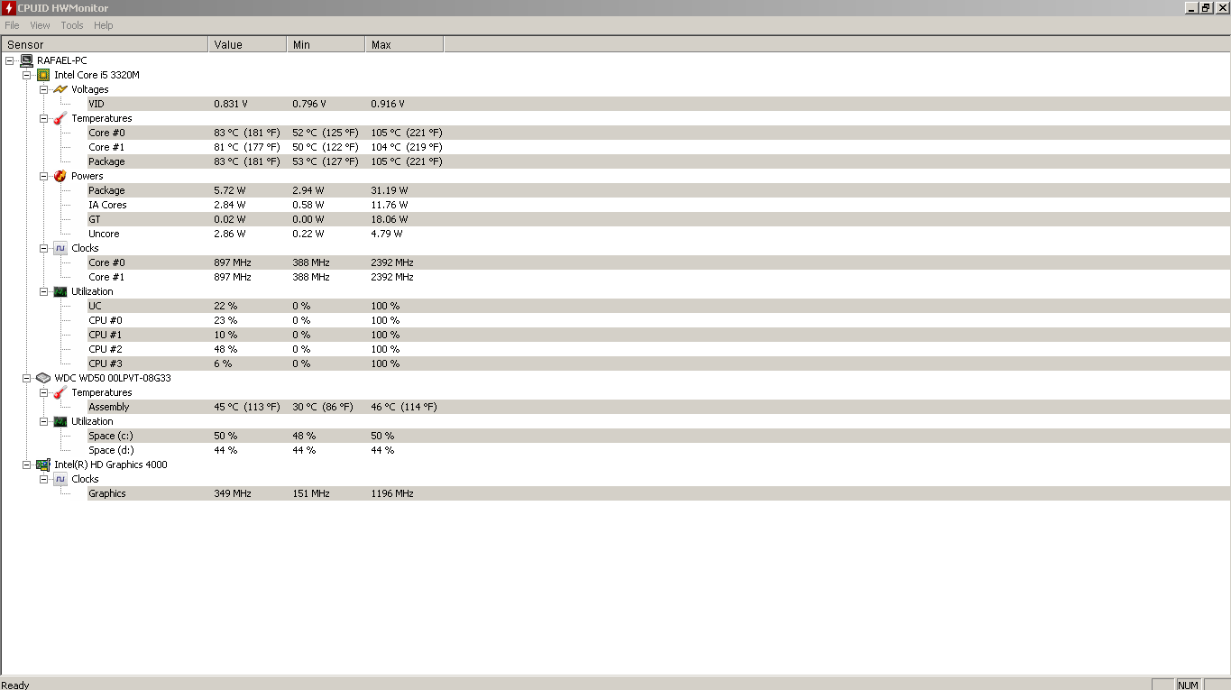Image resolution: width=1231 pixels, height=690 pixels.
Task: Select the Core #1 clock row
Action: 658,277
